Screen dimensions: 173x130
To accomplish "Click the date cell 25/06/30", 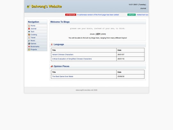I will pyautogui.click(x=130, y=76).
